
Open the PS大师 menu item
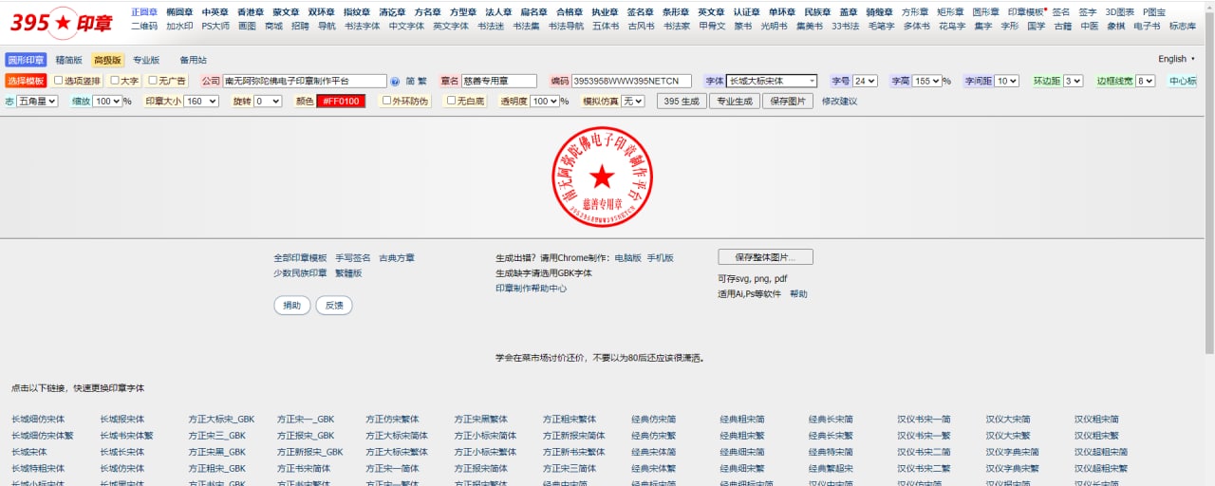[x=215, y=26]
